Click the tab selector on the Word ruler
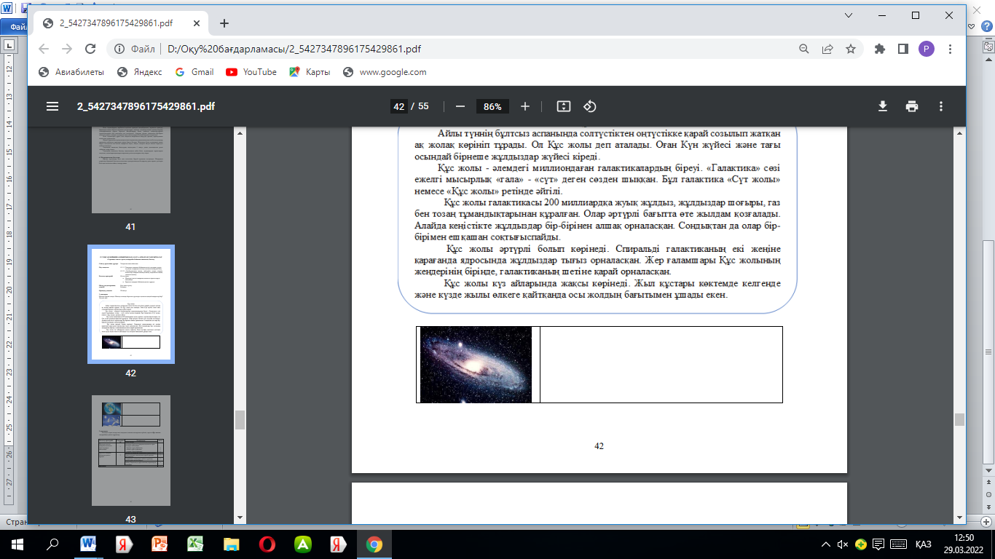The width and height of the screenshot is (995, 559). coord(9,45)
